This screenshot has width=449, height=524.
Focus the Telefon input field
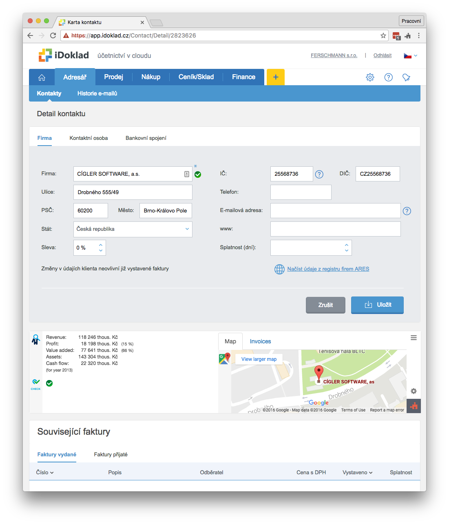click(x=301, y=192)
